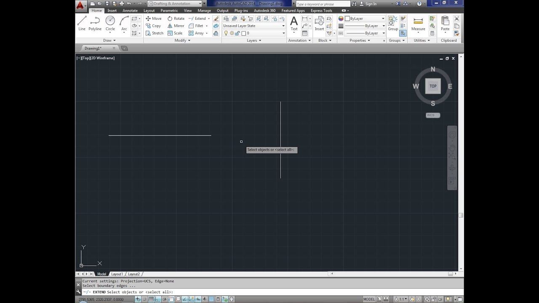The height and width of the screenshot is (303, 539).
Task: Click the Scale command
Action: click(175, 33)
